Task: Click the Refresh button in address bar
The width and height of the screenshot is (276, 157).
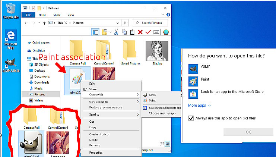Action: pyautogui.click(x=125, y=23)
